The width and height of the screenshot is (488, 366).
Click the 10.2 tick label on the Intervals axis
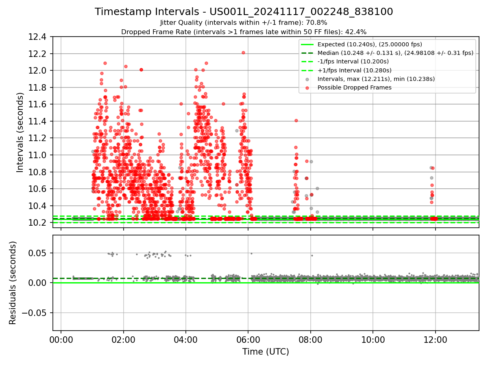coord(38,223)
